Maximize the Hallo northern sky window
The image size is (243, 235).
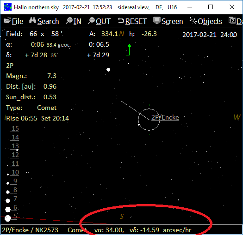tap(211, 7)
